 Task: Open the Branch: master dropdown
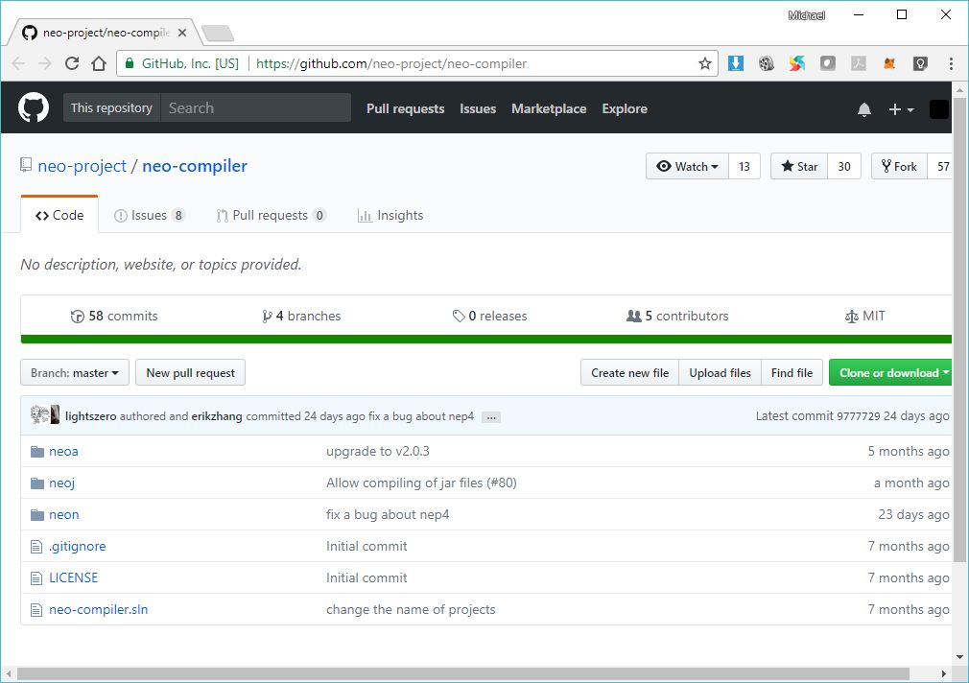click(75, 373)
